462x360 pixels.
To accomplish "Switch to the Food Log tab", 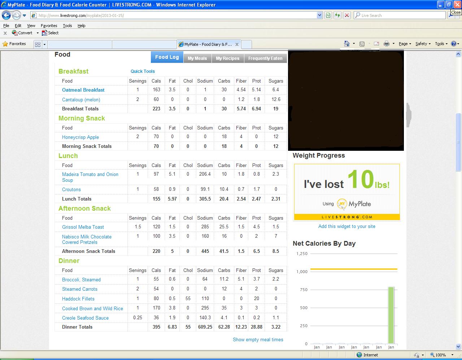I will 167,57.
